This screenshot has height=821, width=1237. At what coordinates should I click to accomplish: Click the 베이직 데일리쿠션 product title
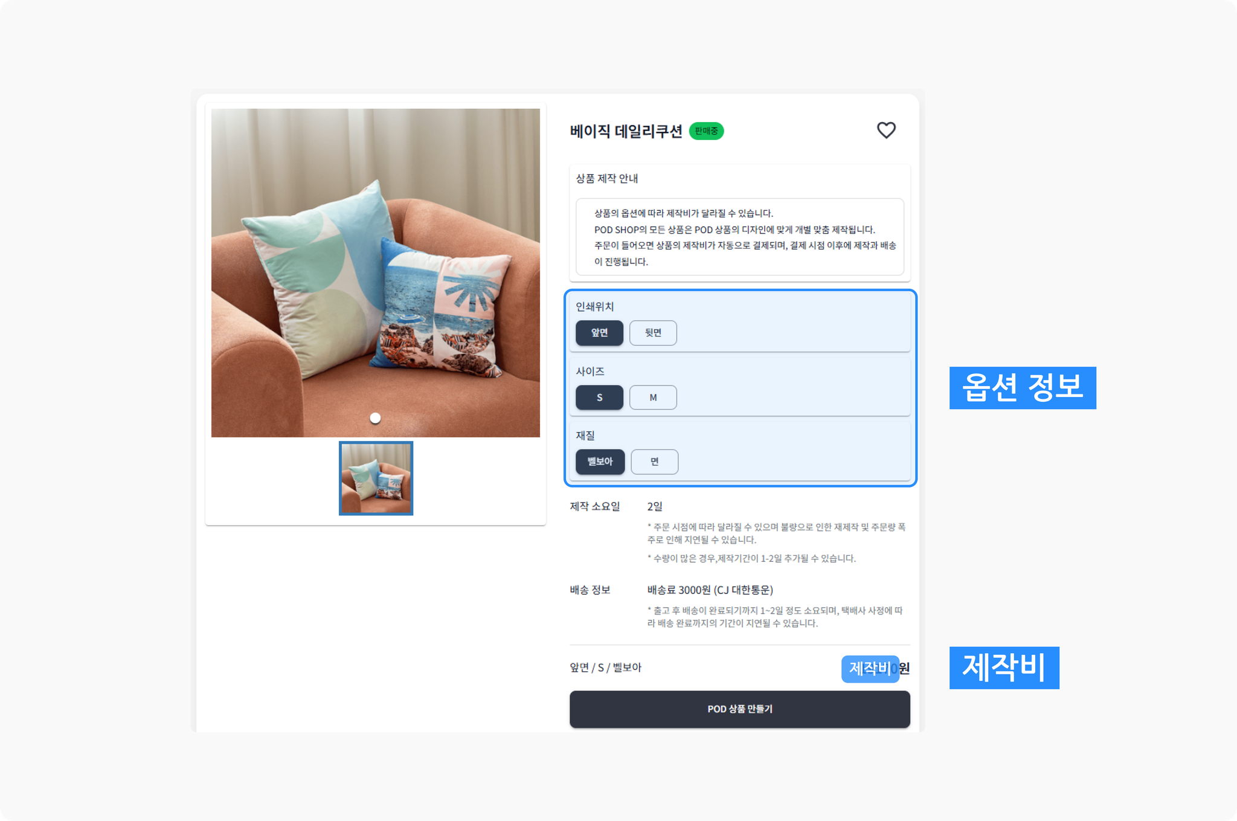coord(626,131)
